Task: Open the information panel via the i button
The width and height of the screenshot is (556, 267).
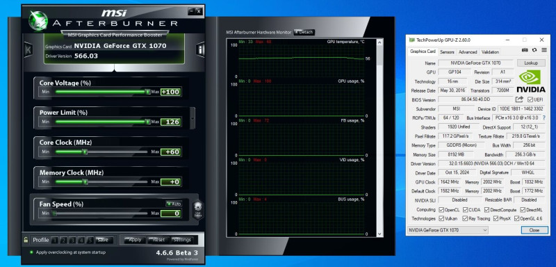Action: 200,49
